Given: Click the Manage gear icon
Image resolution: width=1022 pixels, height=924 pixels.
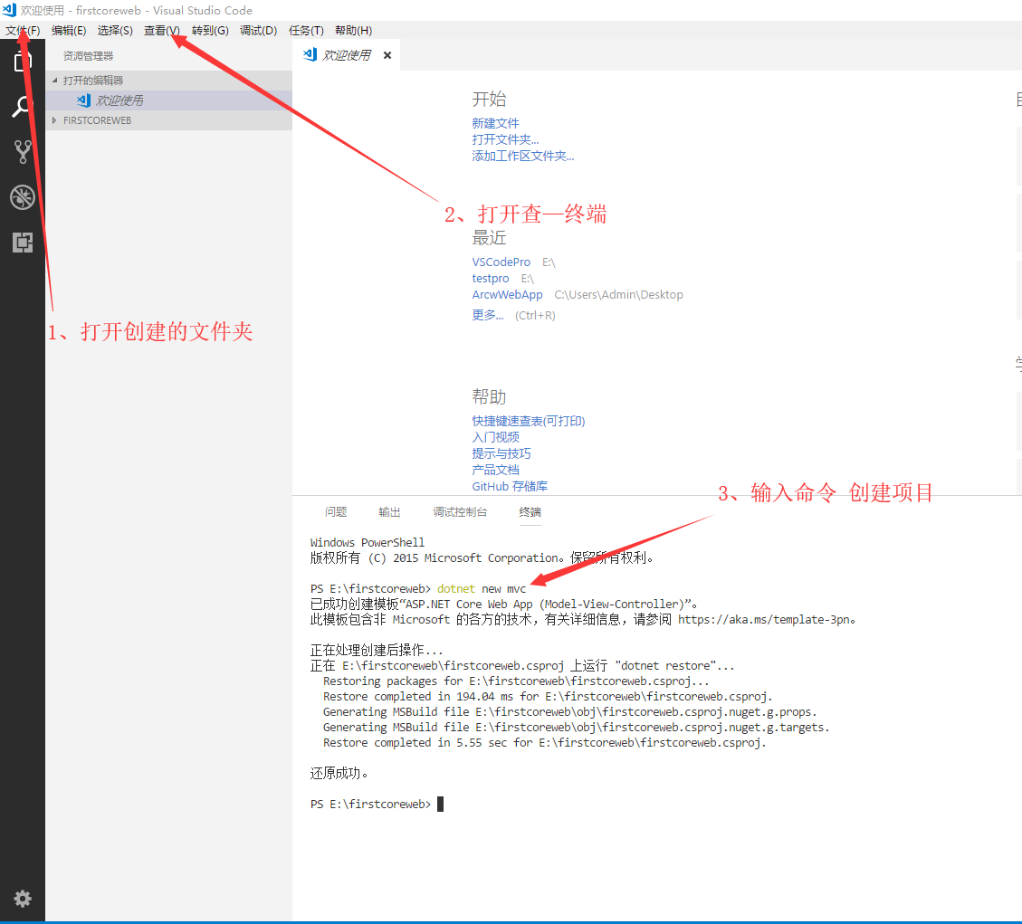Looking at the screenshot, I should [23, 898].
